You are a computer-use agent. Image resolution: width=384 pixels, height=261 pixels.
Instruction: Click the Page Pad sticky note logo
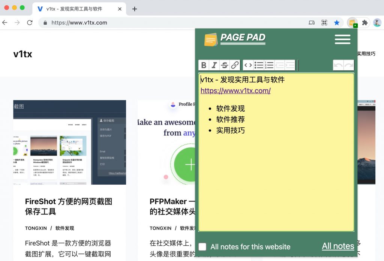click(211, 40)
